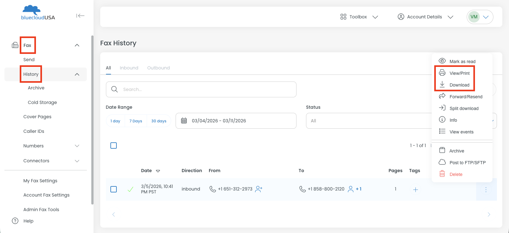Click the sidebar vertical scrollbar
This screenshot has height=233, width=509.
coord(92,120)
